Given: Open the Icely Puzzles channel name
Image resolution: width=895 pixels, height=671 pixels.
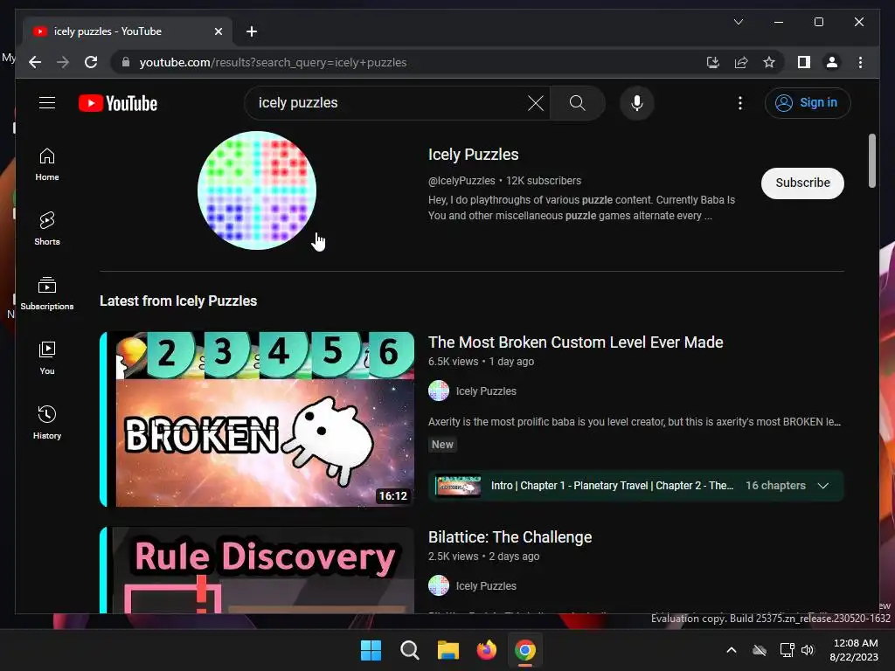Looking at the screenshot, I should coord(473,155).
